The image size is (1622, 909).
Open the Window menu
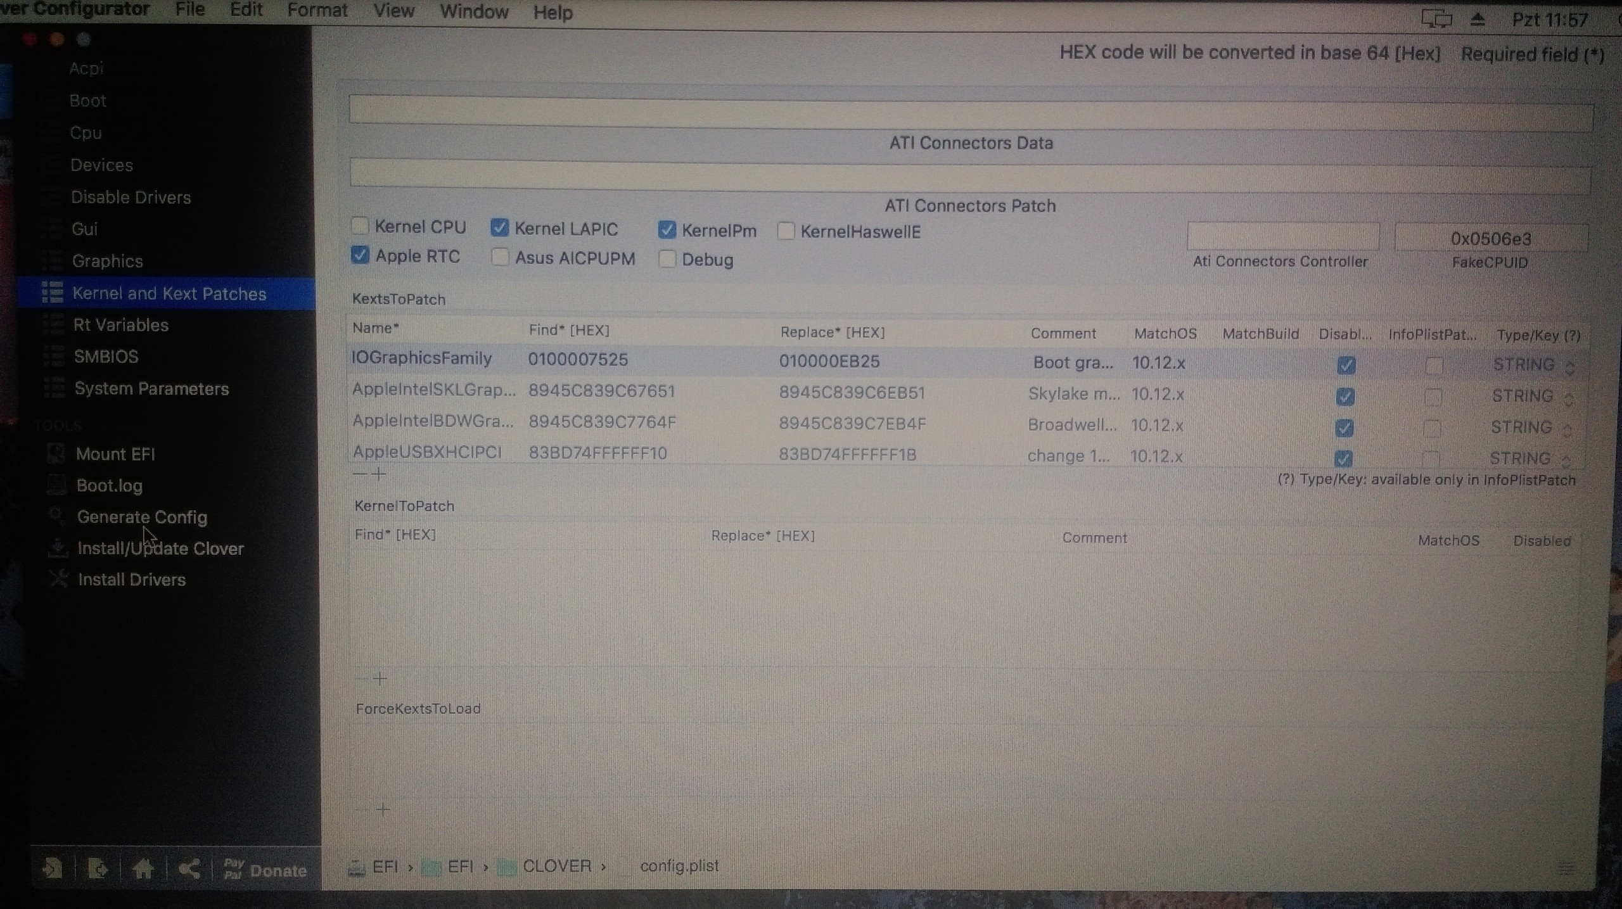474,11
